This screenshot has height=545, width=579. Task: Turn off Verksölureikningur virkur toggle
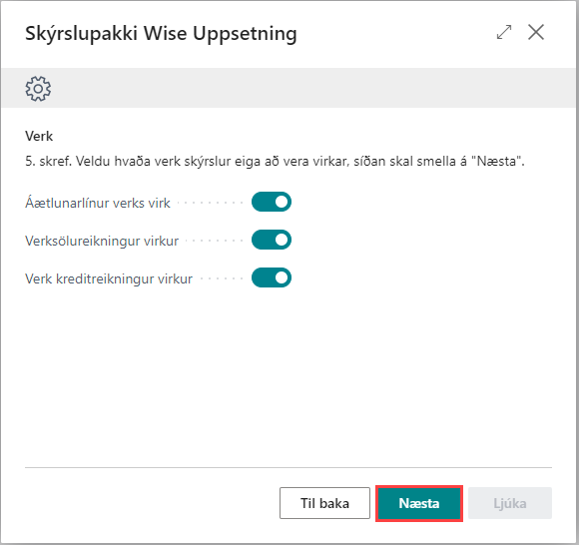click(272, 240)
